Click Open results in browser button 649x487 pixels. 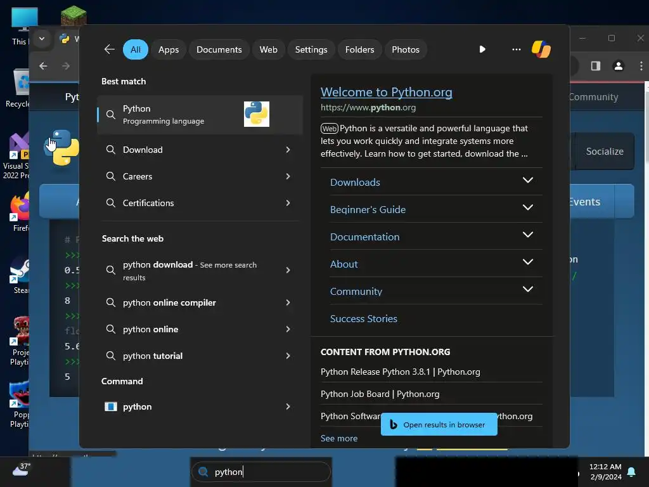[439, 424]
